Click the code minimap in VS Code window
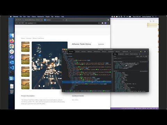Viewport: 167px width, 125px height. pos(152,25)
